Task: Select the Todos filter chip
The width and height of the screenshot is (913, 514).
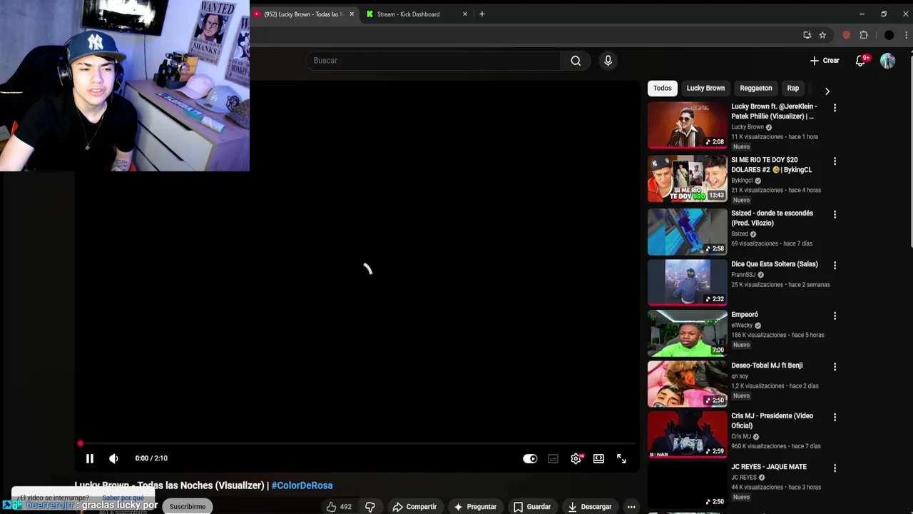Action: [662, 88]
